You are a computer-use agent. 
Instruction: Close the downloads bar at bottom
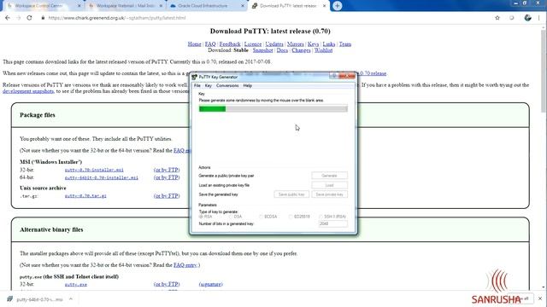[x=540, y=298]
